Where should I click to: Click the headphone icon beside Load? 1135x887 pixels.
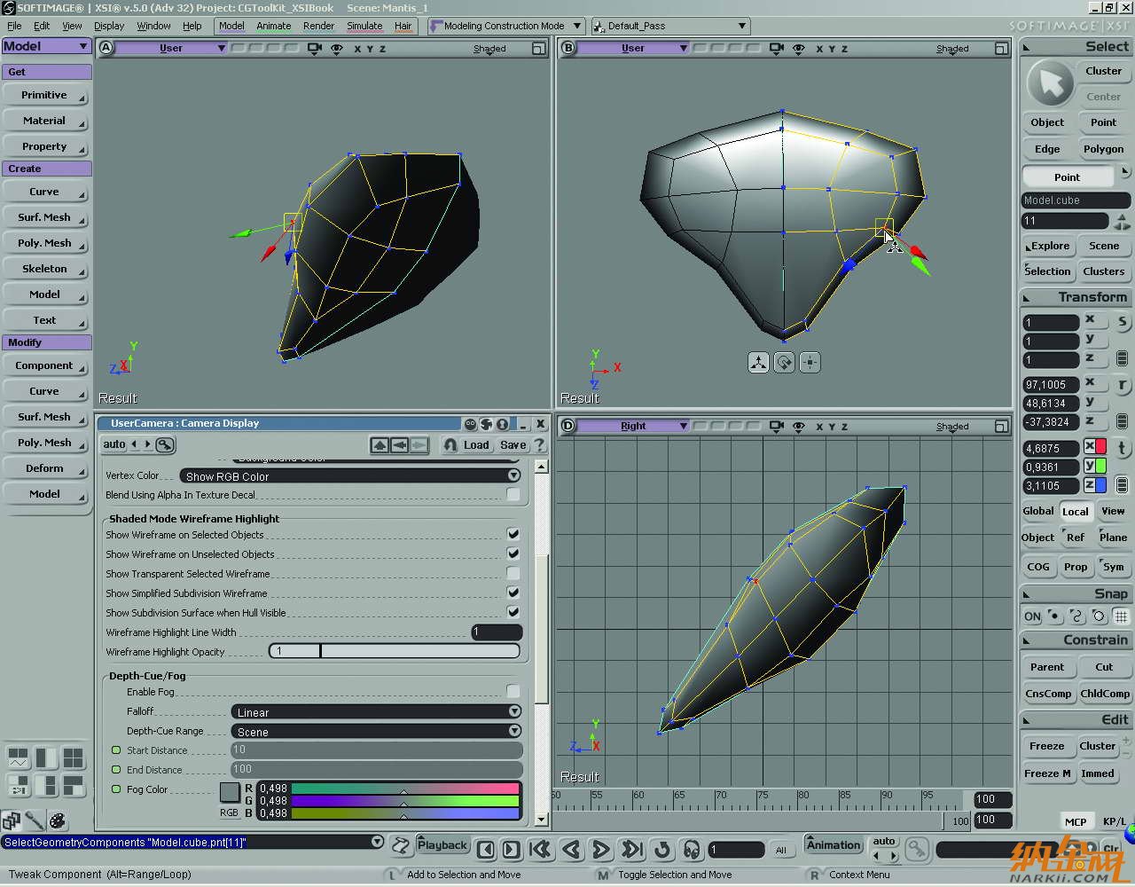tap(450, 444)
